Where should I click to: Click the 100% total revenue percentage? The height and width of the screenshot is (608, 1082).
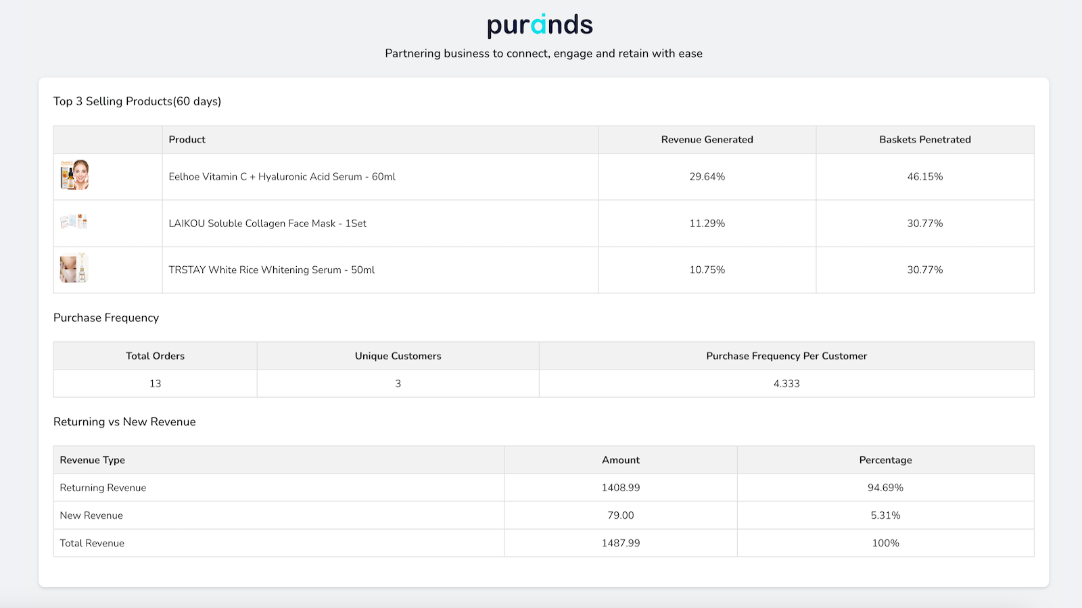click(x=885, y=543)
